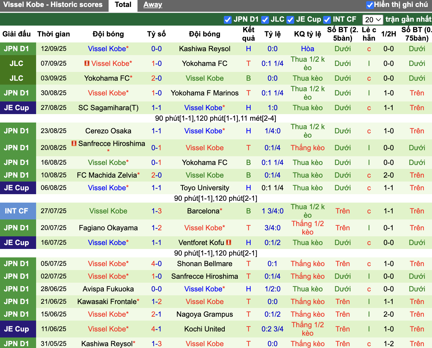Uncheck the JE Cup filter checkbox
This screenshot has width=432, height=348.
pos(290,20)
